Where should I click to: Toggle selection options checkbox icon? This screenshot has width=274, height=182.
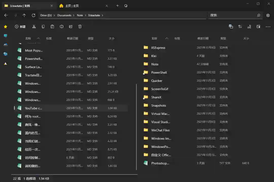tap(231, 27)
